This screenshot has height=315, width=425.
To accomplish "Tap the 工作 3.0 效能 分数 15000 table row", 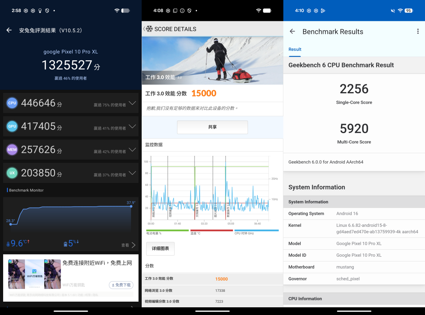I will point(212,279).
